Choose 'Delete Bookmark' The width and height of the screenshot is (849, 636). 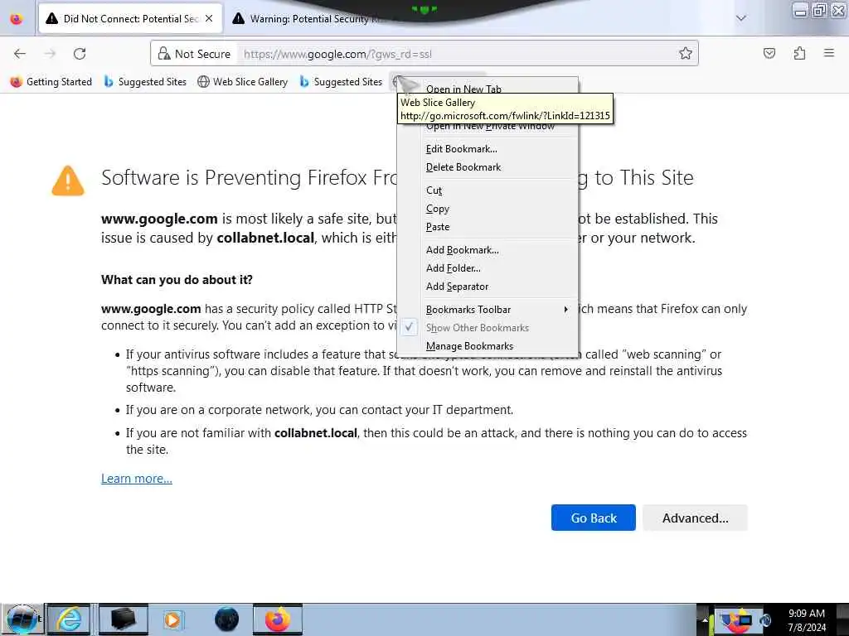click(x=463, y=167)
